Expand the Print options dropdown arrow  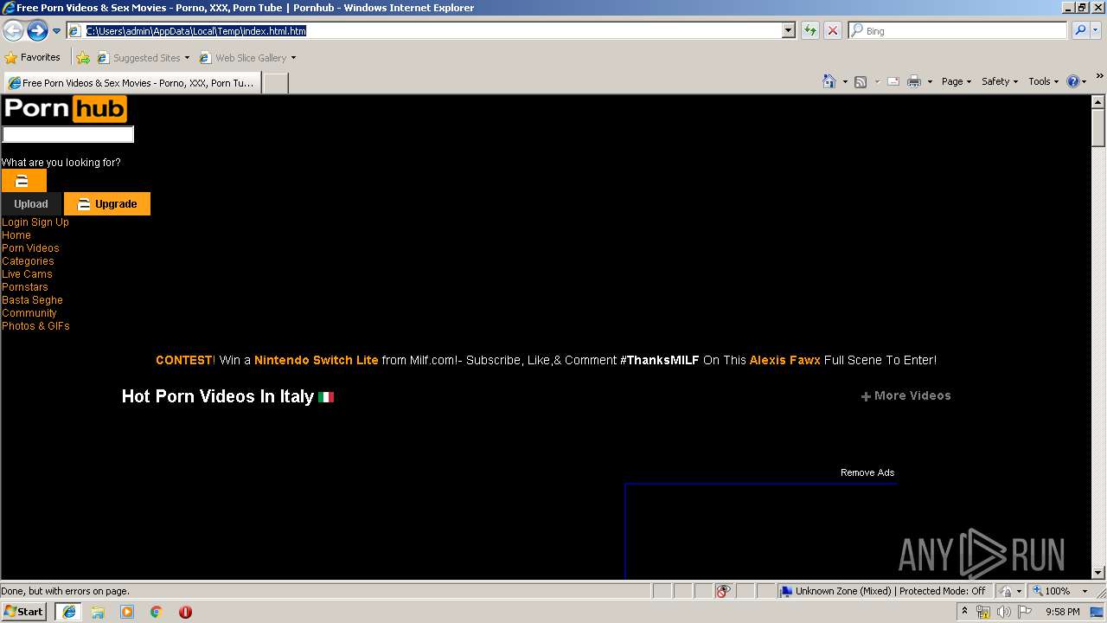[930, 81]
